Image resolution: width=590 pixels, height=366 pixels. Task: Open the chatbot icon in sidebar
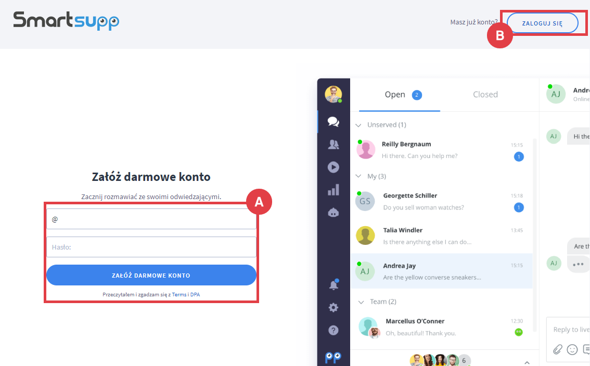click(x=334, y=213)
